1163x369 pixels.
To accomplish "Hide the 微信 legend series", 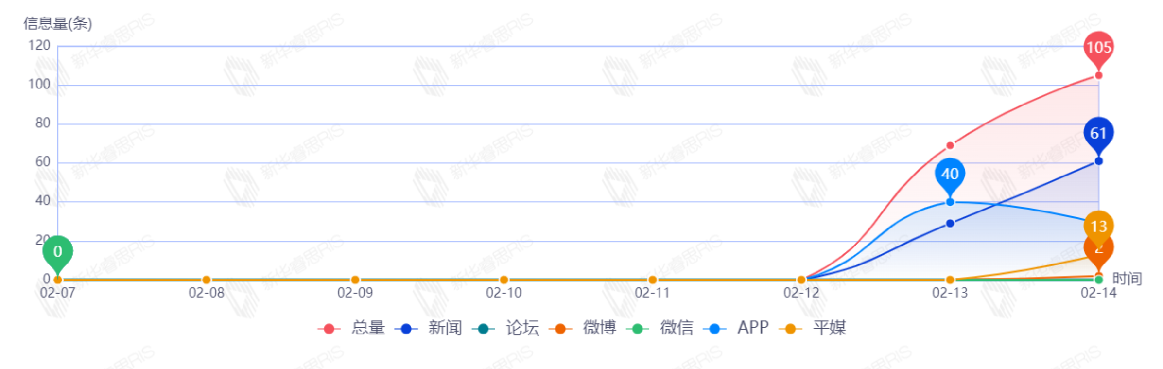I will 660,328.
